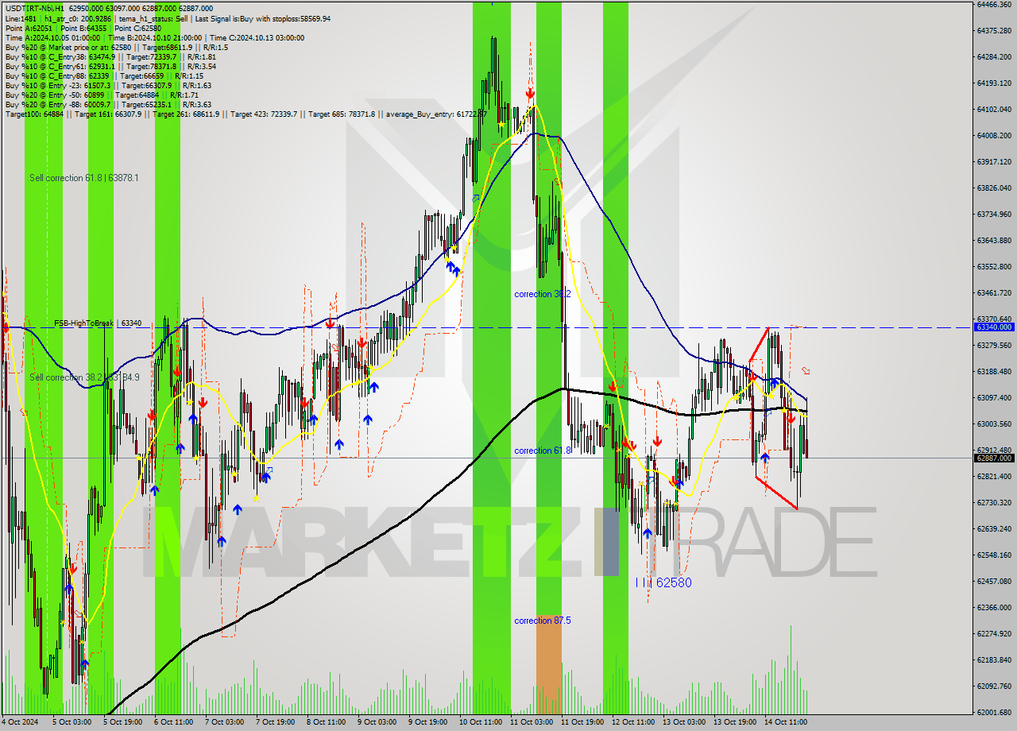Click the '7 Oct 19:00' time label
Screen dimensions: 1017x731
[x=276, y=722]
